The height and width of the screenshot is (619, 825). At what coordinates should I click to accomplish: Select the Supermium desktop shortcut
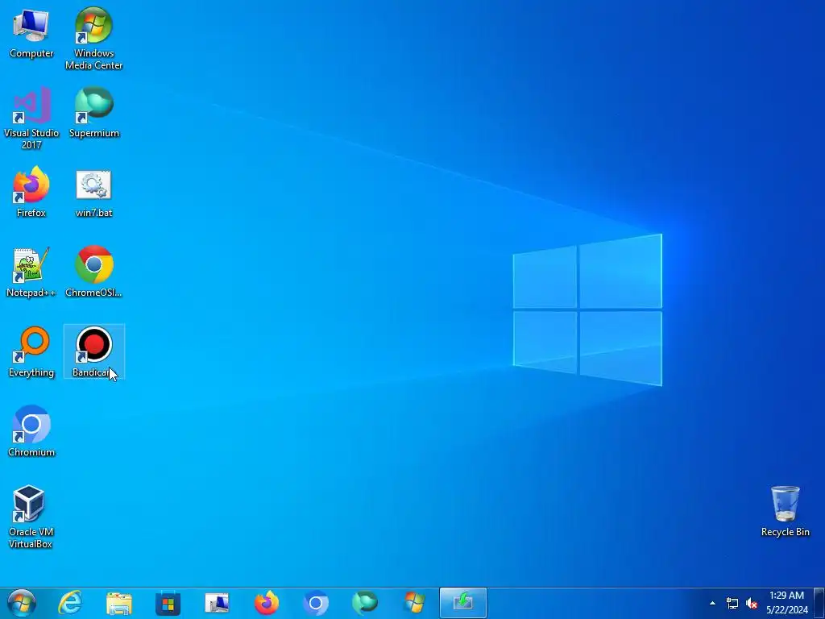coord(93,113)
